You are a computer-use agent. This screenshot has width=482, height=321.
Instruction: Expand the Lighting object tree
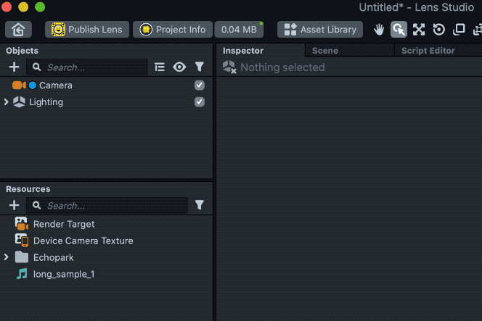(x=7, y=102)
